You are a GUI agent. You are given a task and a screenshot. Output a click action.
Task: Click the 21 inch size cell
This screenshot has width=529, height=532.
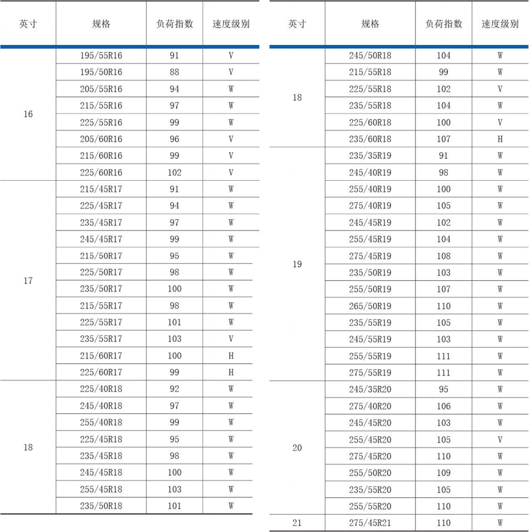click(297, 523)
